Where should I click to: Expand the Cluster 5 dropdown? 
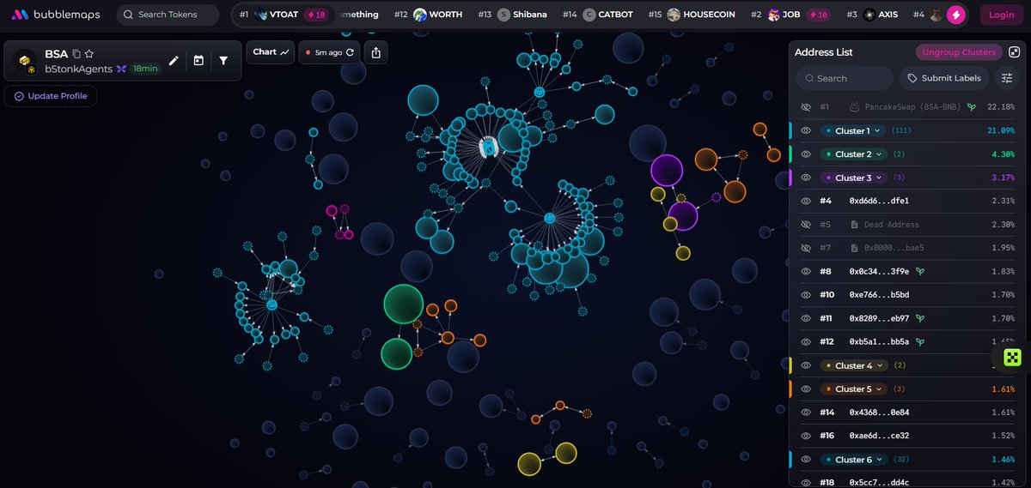[855, 389]
